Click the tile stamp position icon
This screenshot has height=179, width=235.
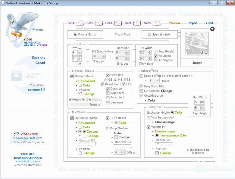pyautogui.click(x=80, y=153)
